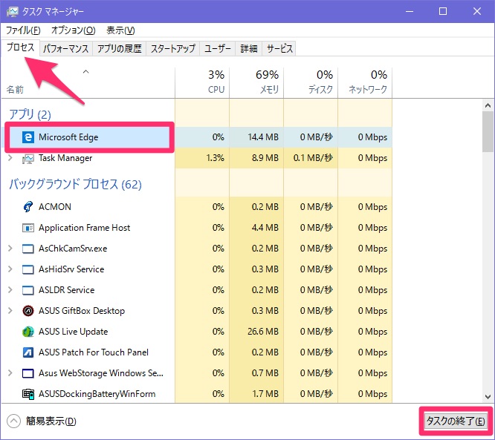Sort by the 名前 column header

click(x=88, y=82)
